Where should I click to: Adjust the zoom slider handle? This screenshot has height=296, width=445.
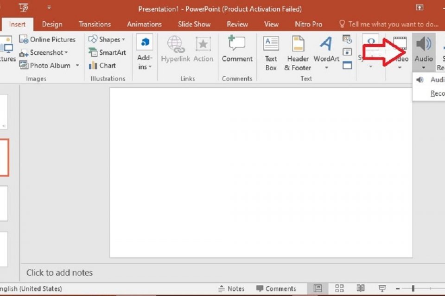coord(413,289)
